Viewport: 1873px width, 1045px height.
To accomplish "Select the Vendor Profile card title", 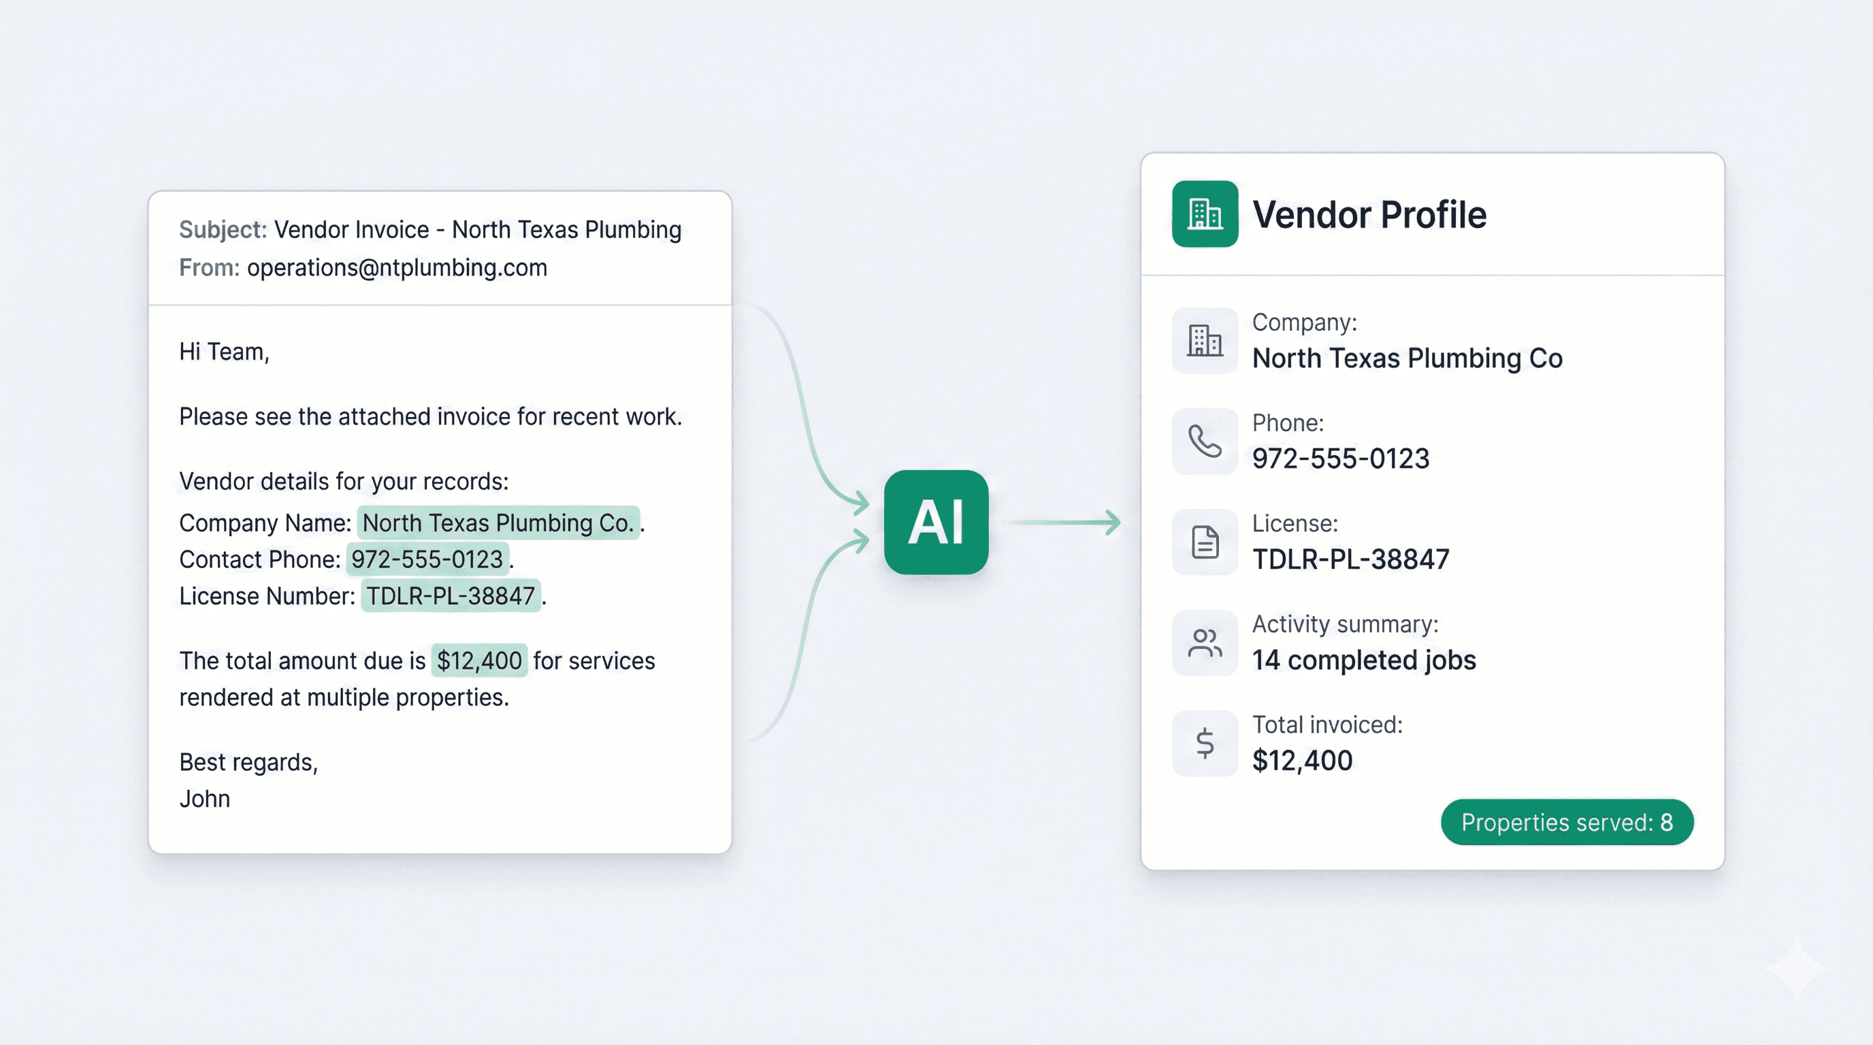I will tap(1370, 214).
